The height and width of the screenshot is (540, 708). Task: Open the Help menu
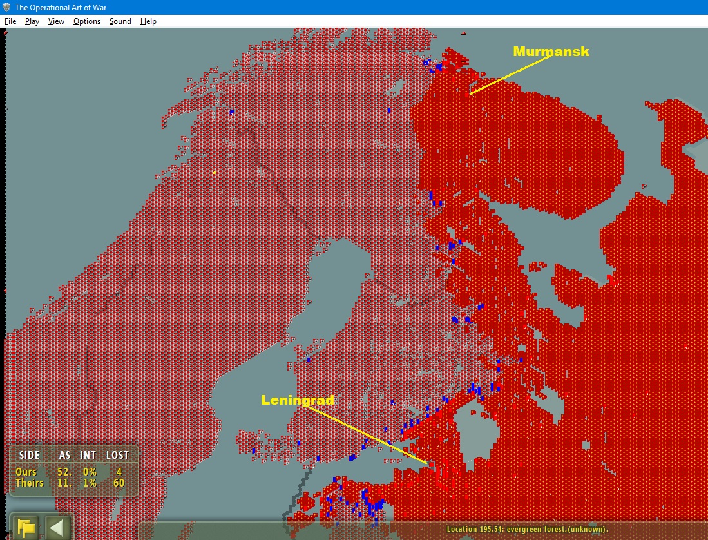(148, 21)
